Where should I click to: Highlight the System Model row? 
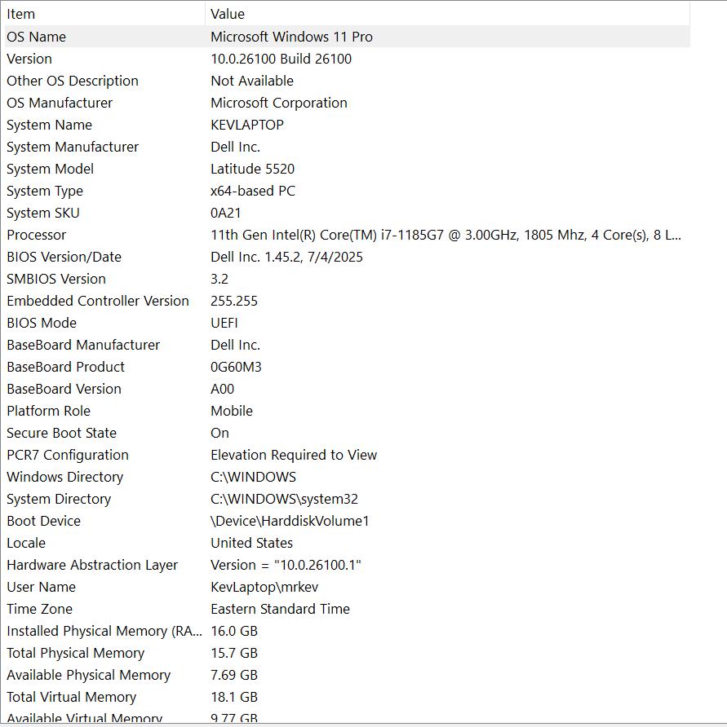50,169
